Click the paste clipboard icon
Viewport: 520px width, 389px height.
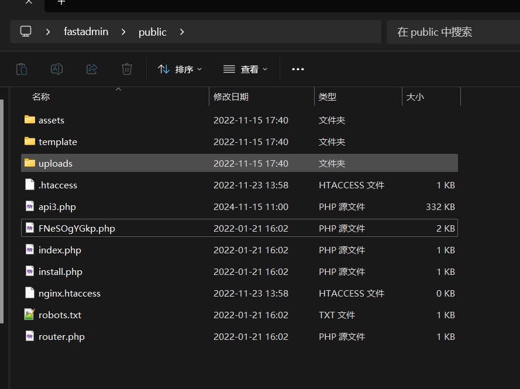point(22,69)
